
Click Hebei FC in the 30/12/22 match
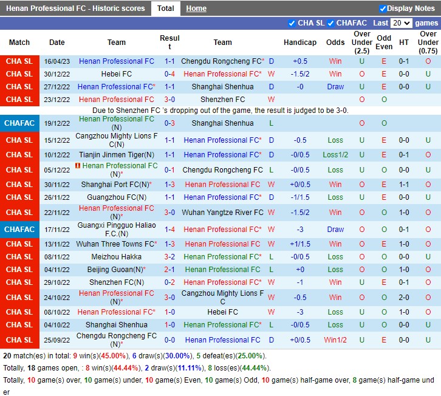click(117, 74)
